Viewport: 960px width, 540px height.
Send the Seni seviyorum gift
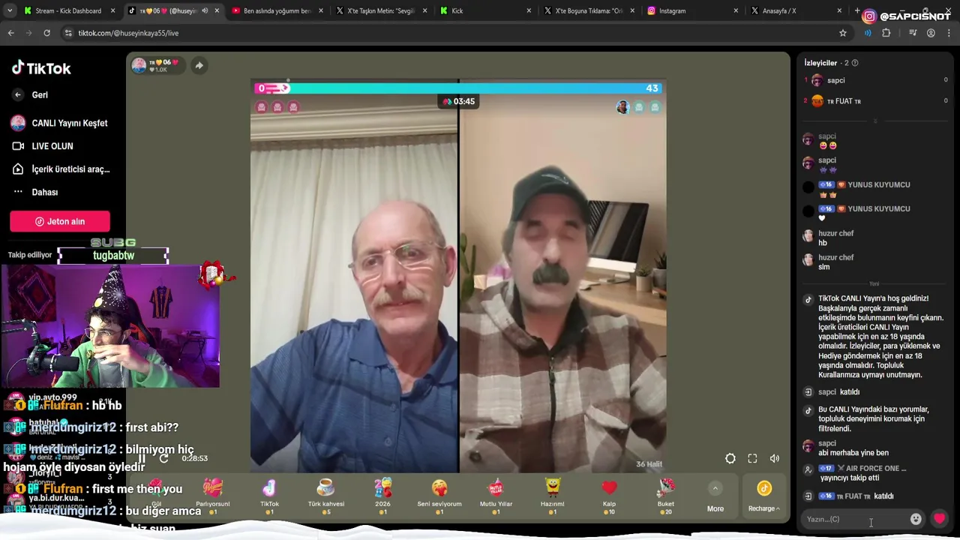(x=439, y=496)
